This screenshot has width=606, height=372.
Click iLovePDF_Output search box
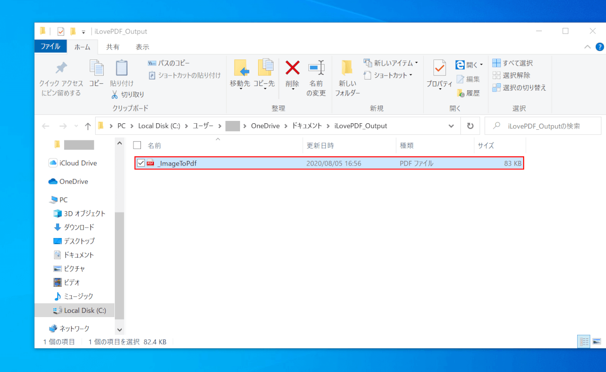[x=542, y=126]
